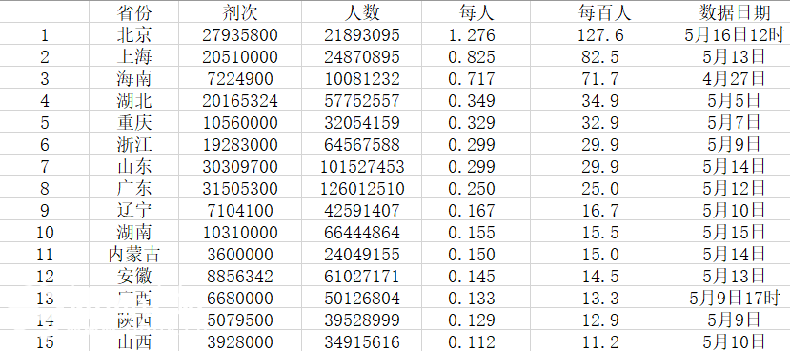Select row number 10 cell
The height and width of the screenshot is (351, 790).
(45, 232)
